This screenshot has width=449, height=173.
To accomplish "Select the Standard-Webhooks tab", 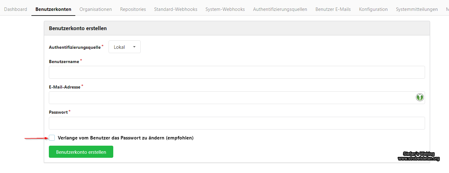I will click(175, 9).
